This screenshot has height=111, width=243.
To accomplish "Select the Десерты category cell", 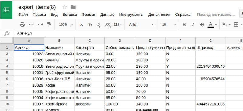I will 90,104.
